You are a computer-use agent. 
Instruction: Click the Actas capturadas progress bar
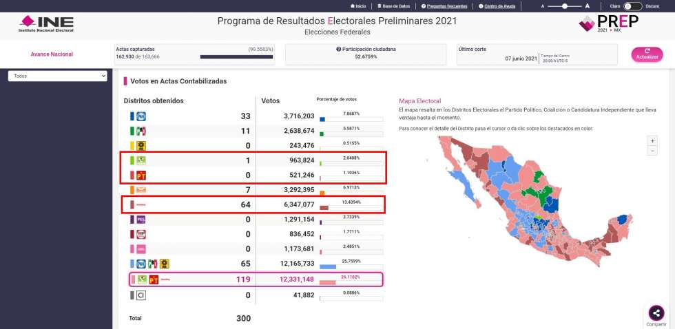point(236,56)
